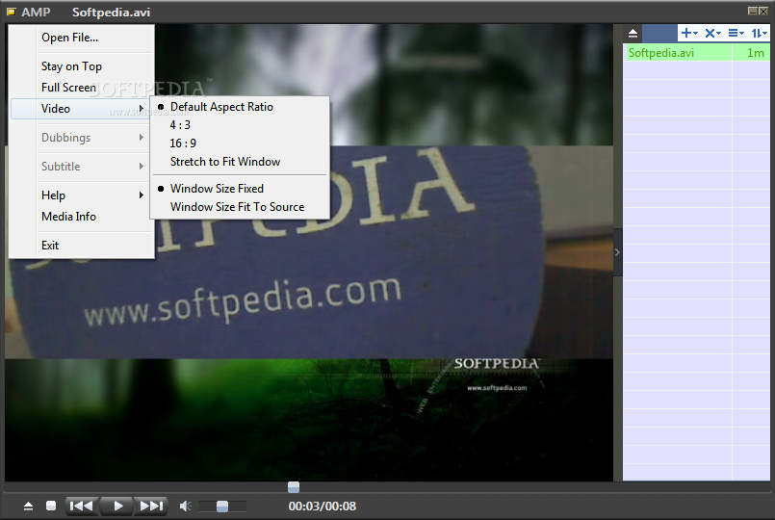This screenshot has width=775, height=520.
Task: Skip to the next track
Action: (x=151, y=506)
